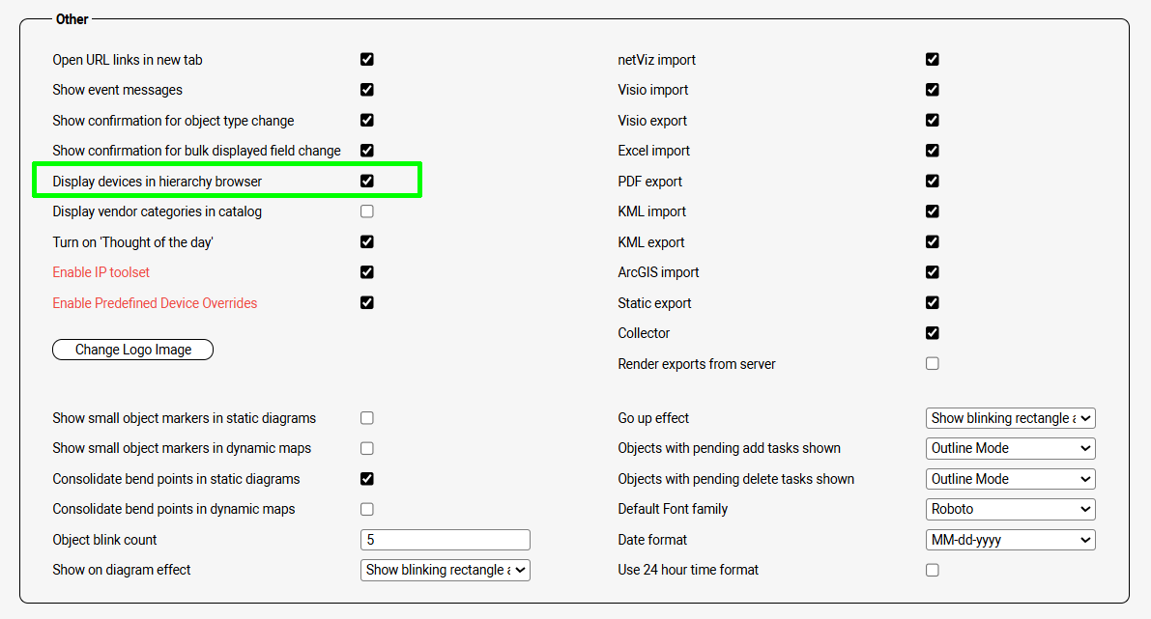Open the 'Go up effect' dropdown
This screenshot has width=1151, height=619.
pos(1010,418)
